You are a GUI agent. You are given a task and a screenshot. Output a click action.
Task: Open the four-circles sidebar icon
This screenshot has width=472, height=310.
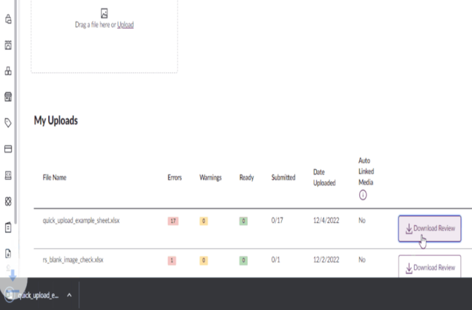(8, 201)
